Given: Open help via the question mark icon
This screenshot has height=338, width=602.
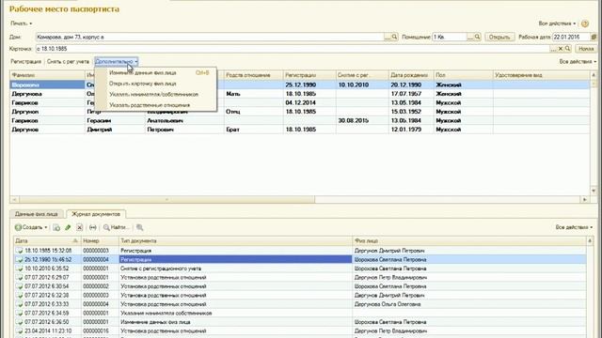Looking at the screenshot, I should click(585, 23).
